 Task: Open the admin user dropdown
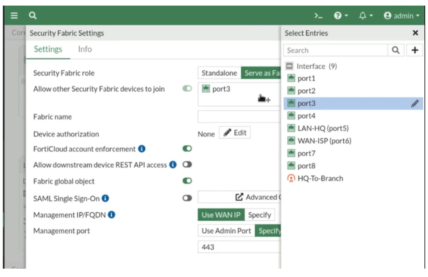[x=401, y=16]
